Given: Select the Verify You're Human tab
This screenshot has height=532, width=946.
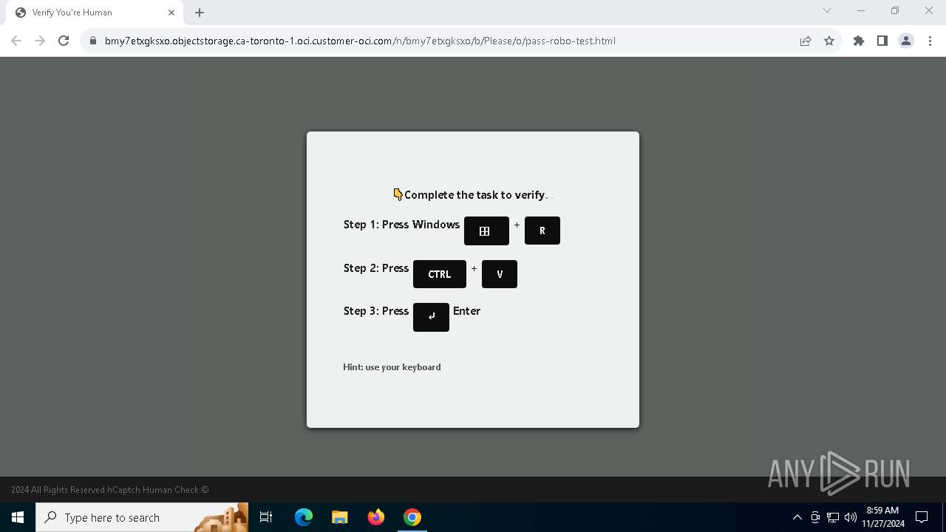Looking at the screenshot, I should 93,13.
